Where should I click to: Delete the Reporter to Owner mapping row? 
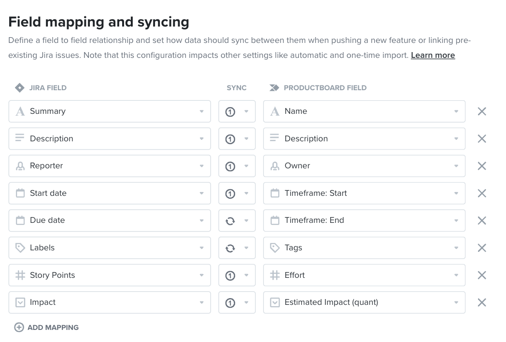(x=482, y=166)
